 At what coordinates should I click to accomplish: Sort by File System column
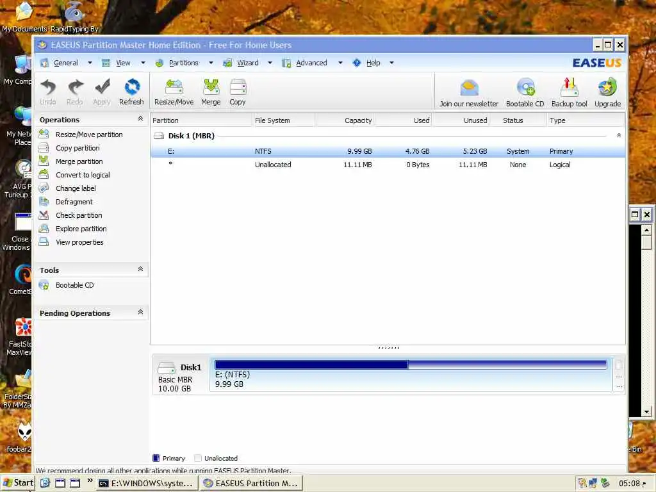(284, 120)
